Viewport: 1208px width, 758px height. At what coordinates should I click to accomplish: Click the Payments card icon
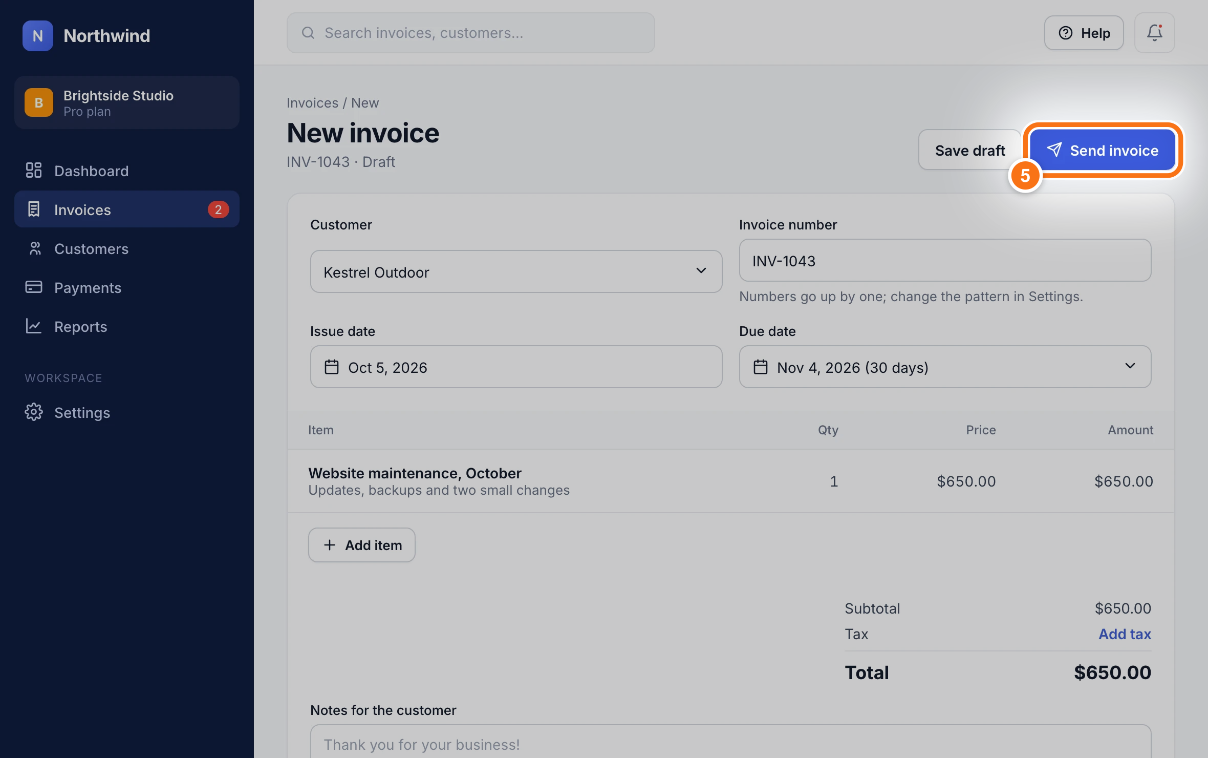(34, 287)
